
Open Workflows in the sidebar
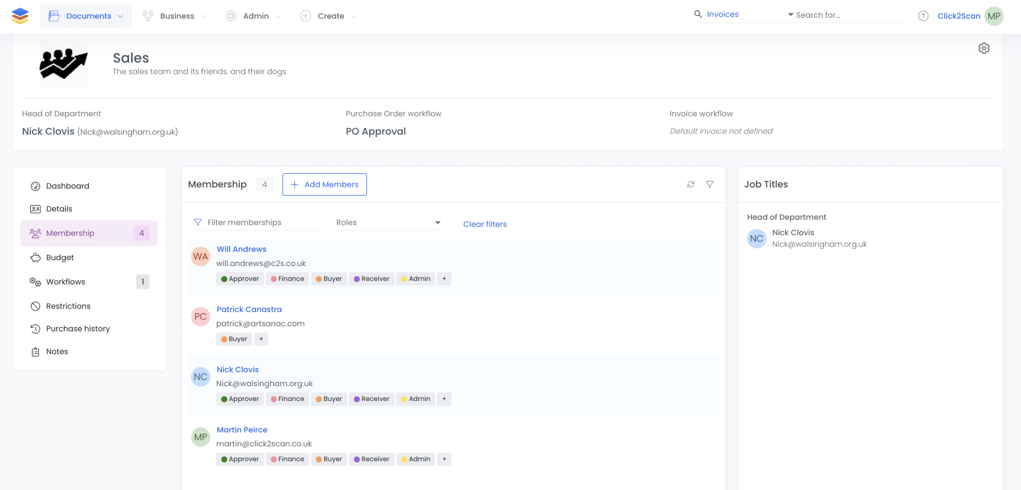pyautogui.click(x=89, y=282)
